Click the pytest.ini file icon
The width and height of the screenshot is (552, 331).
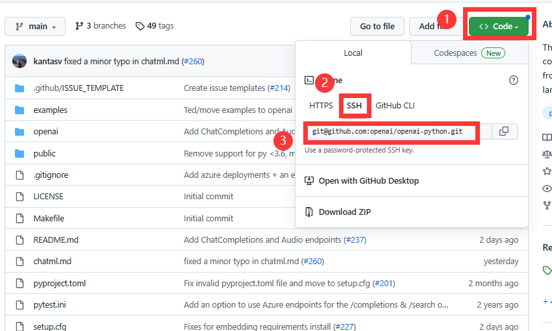(19, 305)
